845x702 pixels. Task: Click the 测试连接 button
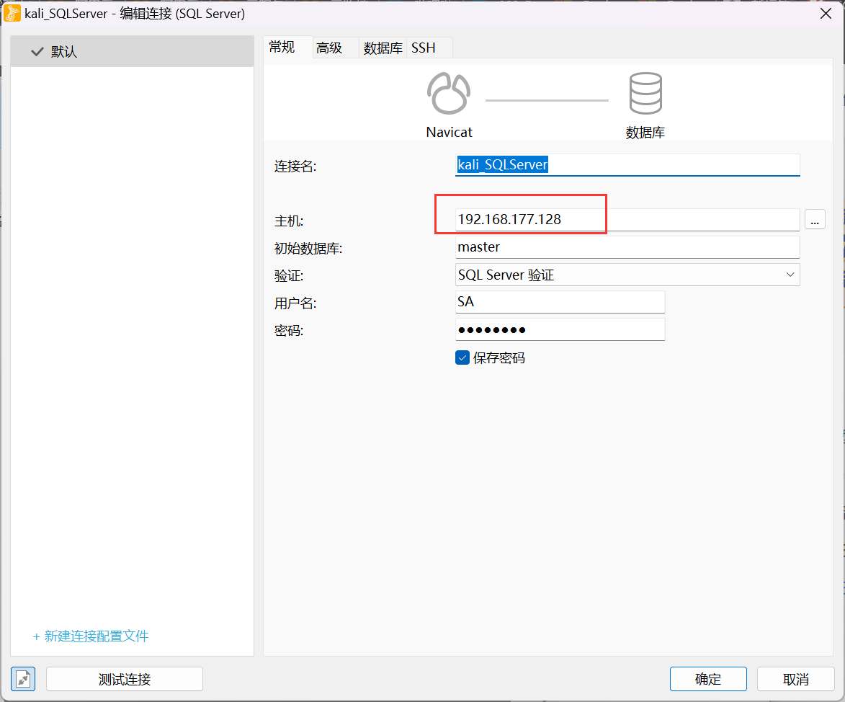click(125, 679)
